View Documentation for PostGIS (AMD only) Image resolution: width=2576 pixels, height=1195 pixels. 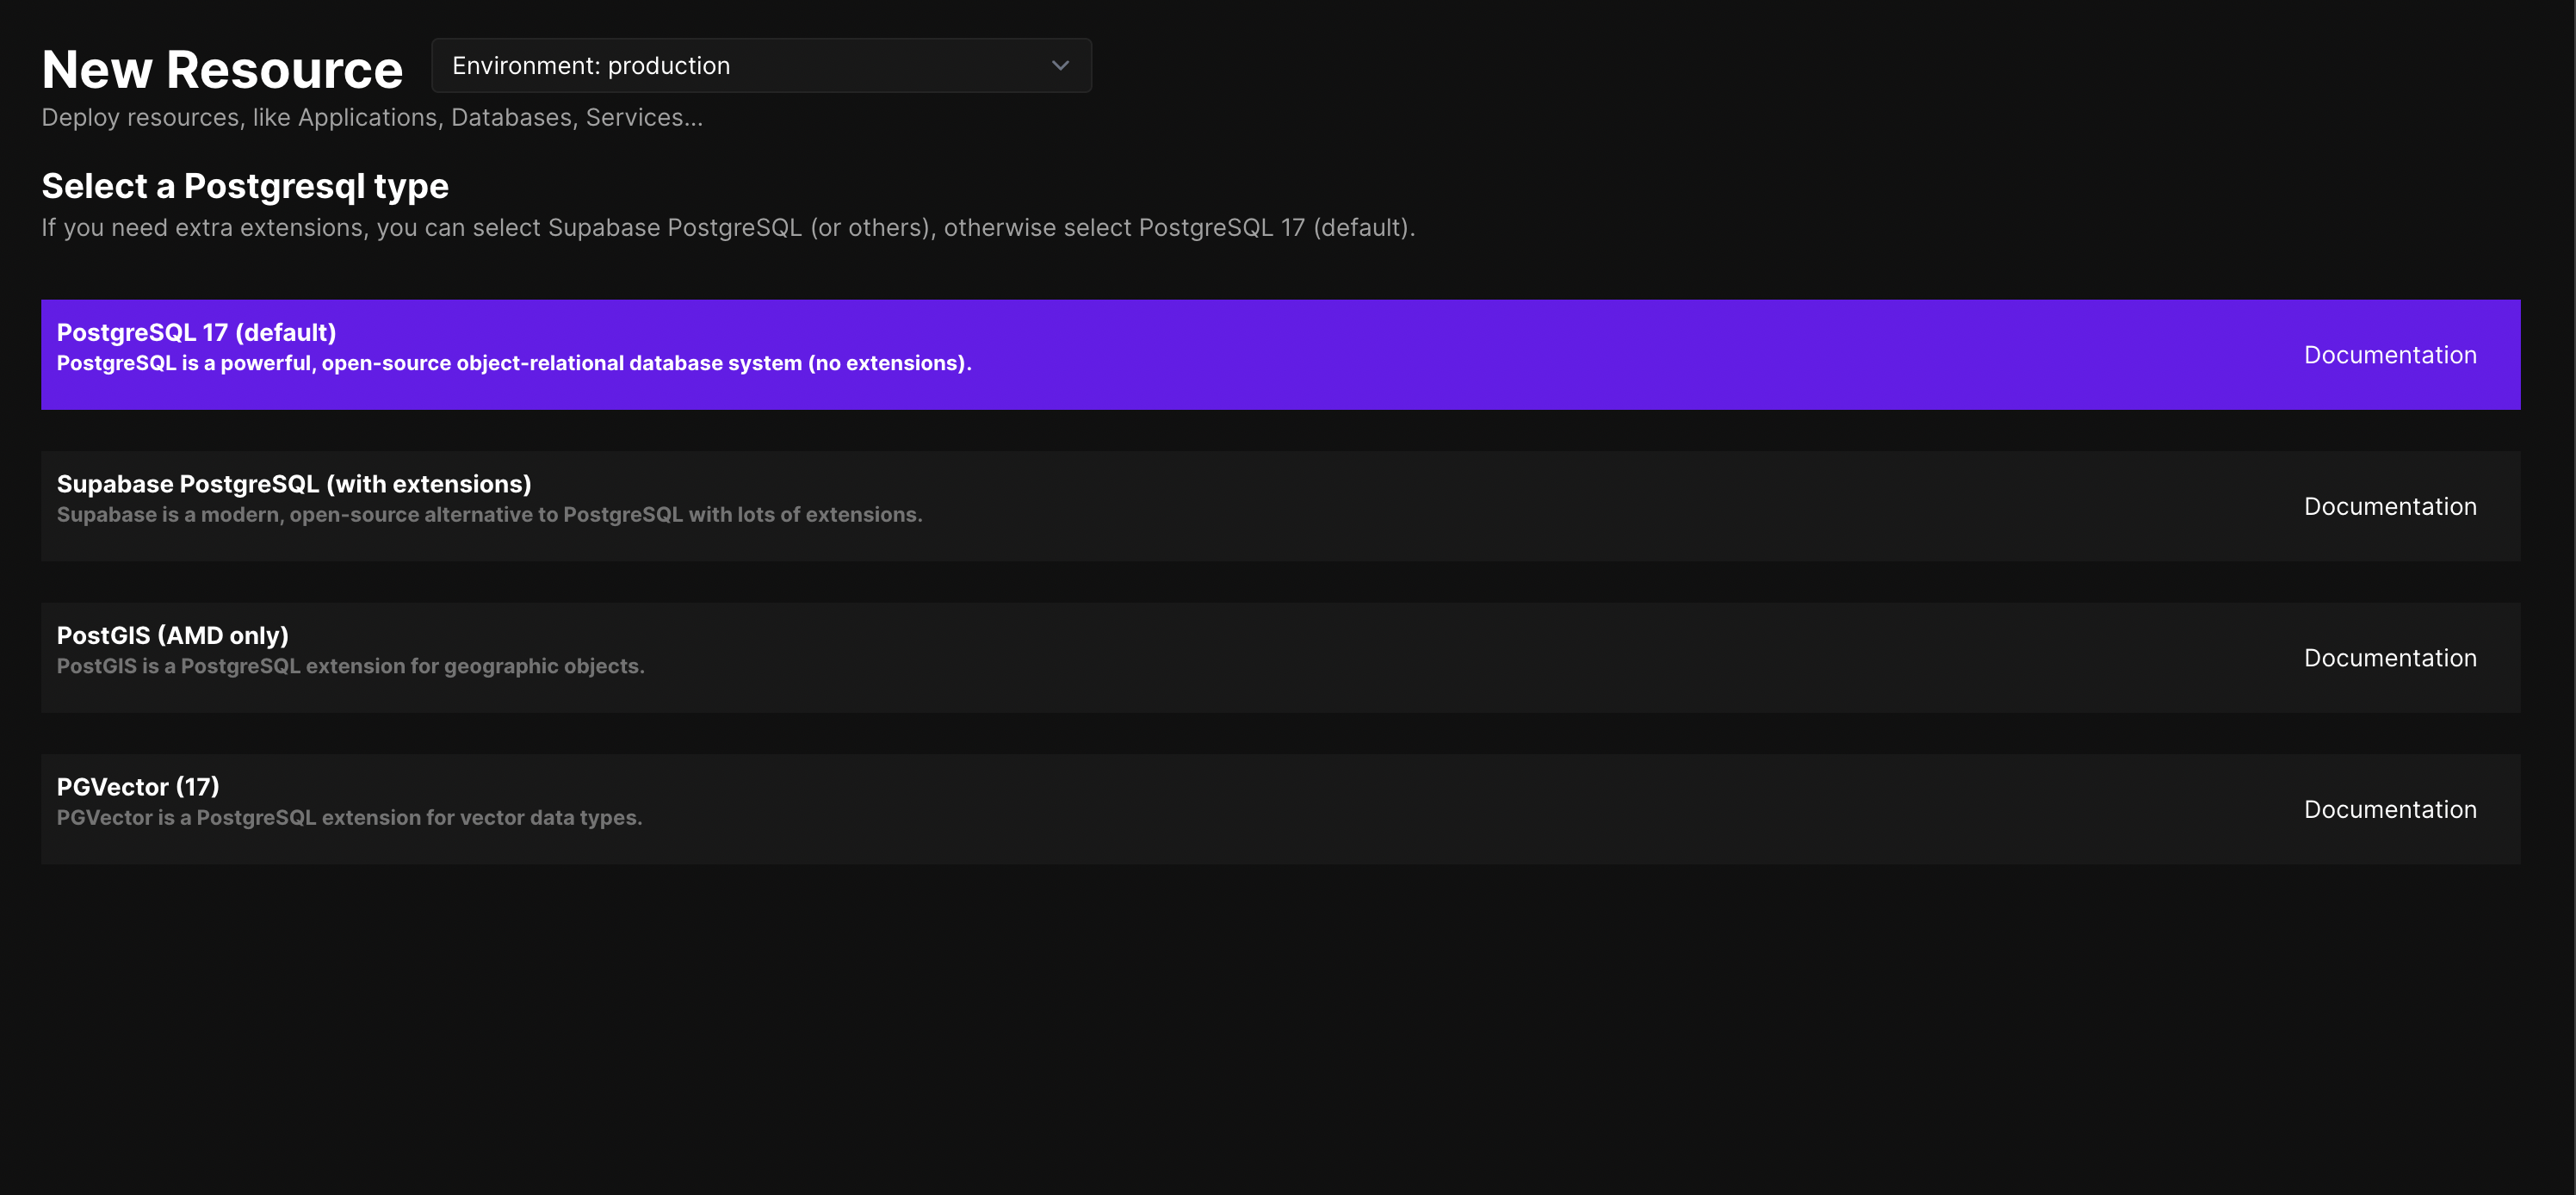[2389, 658]
